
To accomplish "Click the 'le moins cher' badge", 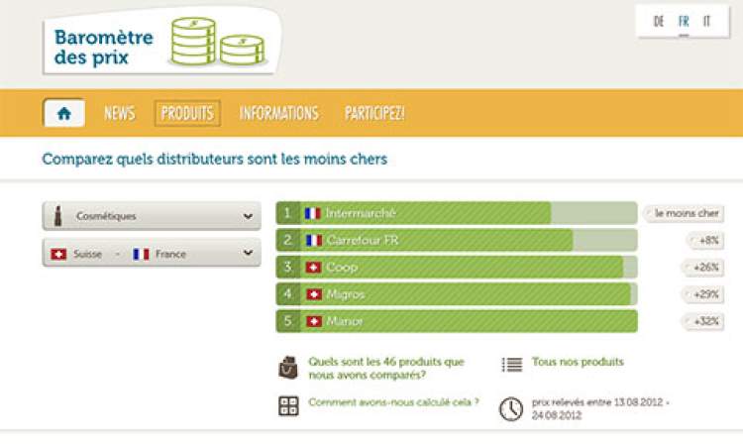I will [684, 214].
